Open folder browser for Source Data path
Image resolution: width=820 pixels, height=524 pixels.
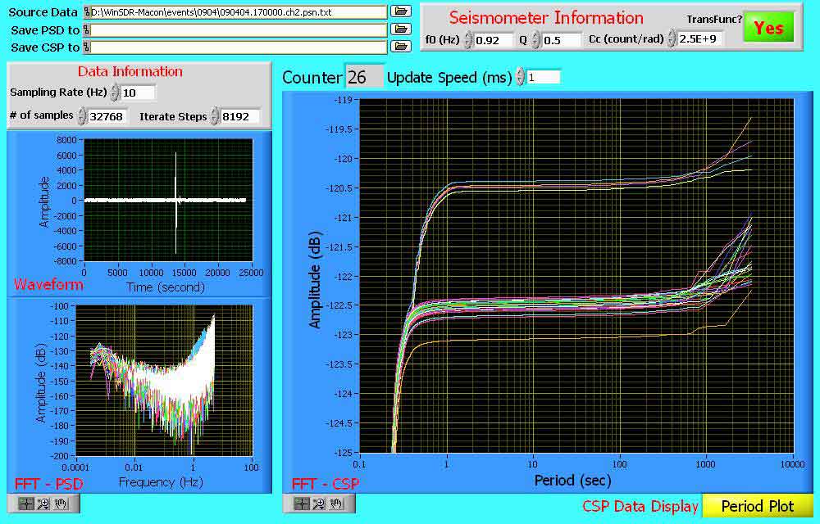401,11
